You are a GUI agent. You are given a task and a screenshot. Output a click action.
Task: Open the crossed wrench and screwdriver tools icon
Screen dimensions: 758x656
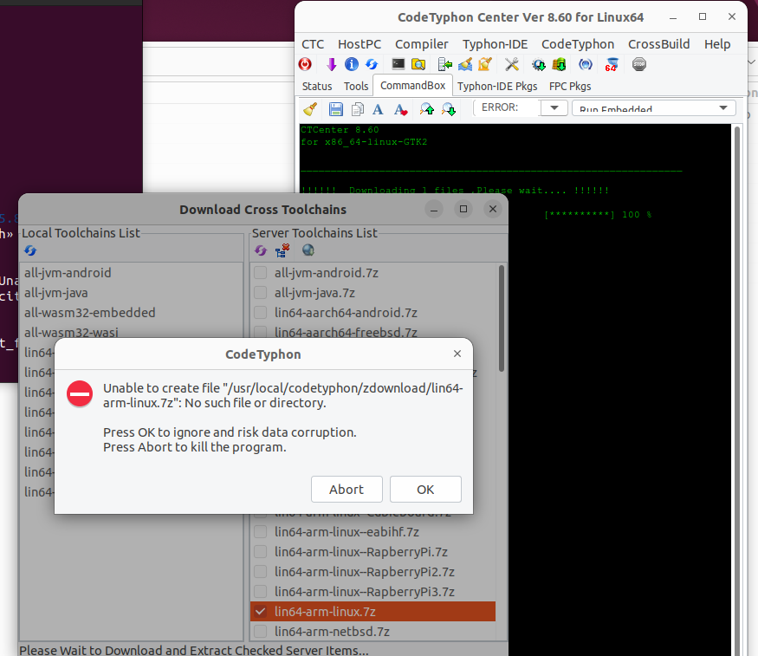click(x=511, y=64)
